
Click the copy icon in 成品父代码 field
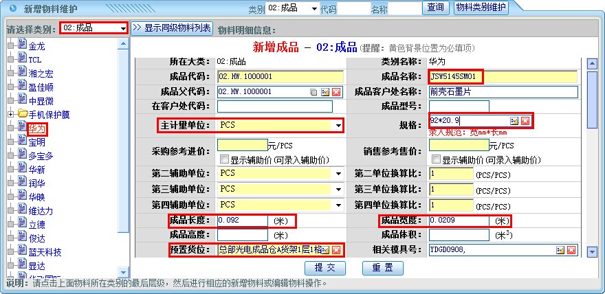tap(314, 91)
